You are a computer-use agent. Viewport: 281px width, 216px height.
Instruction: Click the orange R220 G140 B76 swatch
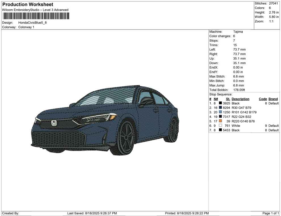(221, 121)
